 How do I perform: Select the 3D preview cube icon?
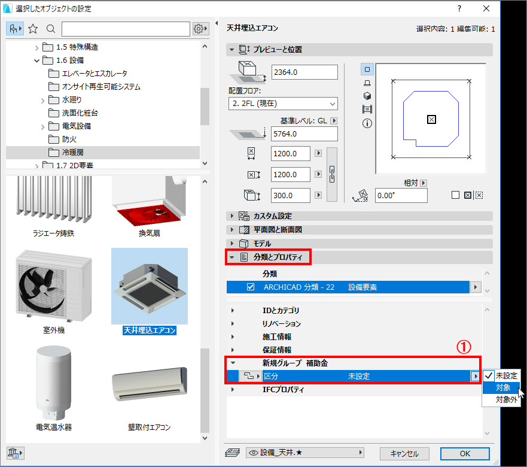tap(367, 96)
